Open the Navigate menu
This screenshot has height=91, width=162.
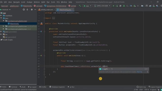16,2
